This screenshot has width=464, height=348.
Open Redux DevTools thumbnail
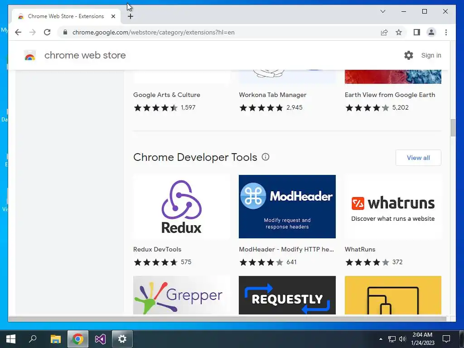(x=181, y=207)
